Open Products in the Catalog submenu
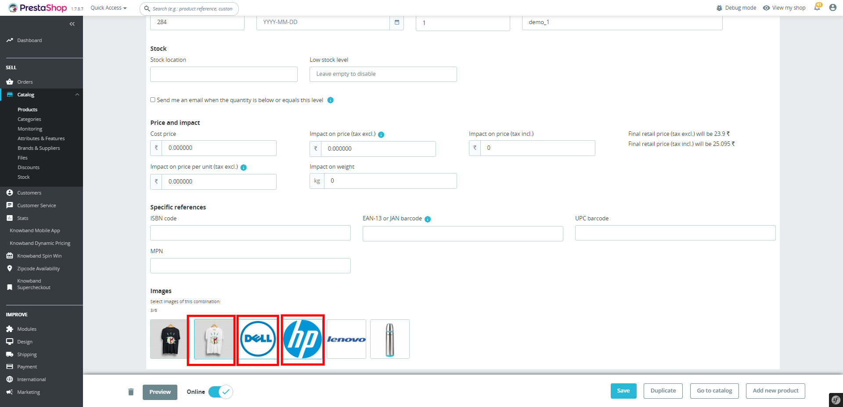This screenshot has height=407, width=843. pyautogui.click(x=28, y=110)
